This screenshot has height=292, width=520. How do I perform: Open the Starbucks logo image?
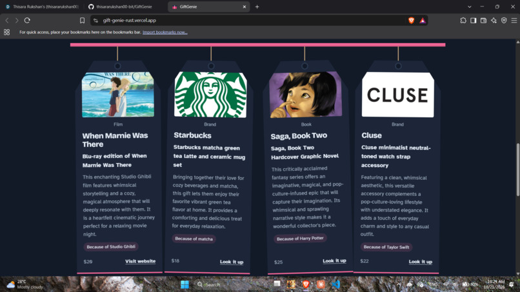pyautogui.click(x=210, y=95)
